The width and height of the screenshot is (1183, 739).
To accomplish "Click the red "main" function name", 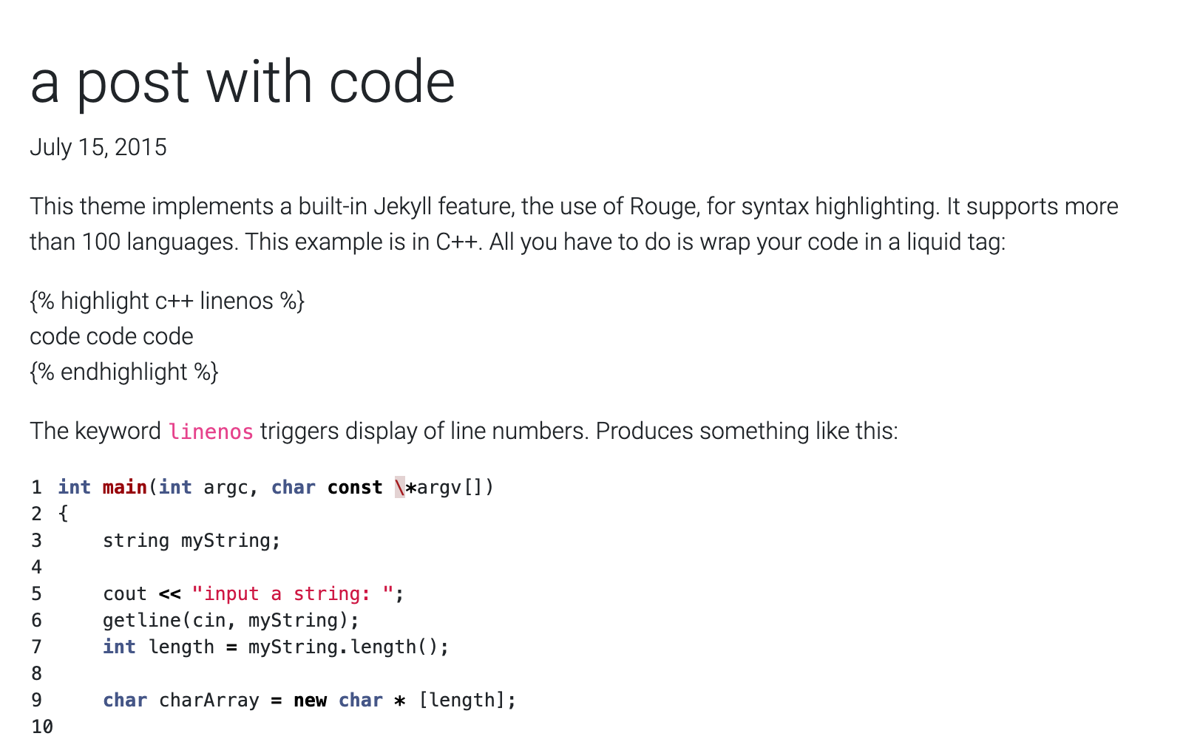I will tap(124, 488).
